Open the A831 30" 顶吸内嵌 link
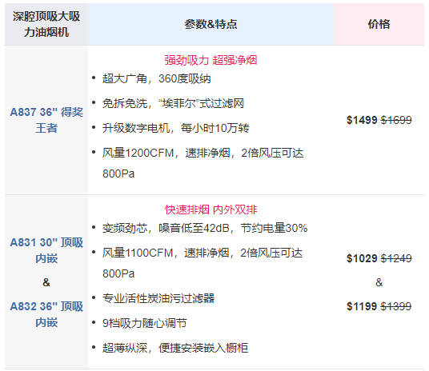The width and height of the screenshot is (429, 371). [x=46, y=250]
